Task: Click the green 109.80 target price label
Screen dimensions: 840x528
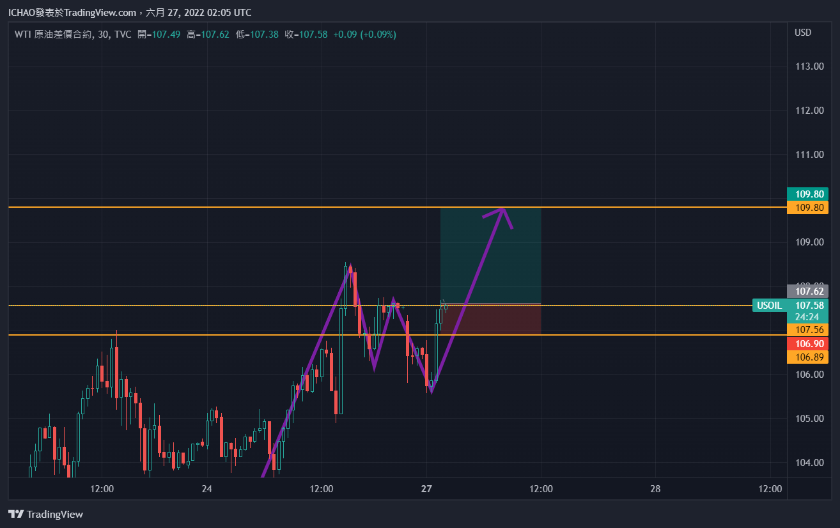Action: click(807, 194)
